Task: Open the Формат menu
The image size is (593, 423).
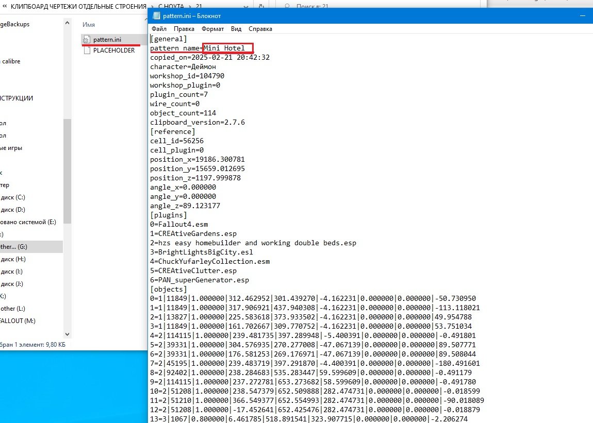Action: tap(212, 29)
